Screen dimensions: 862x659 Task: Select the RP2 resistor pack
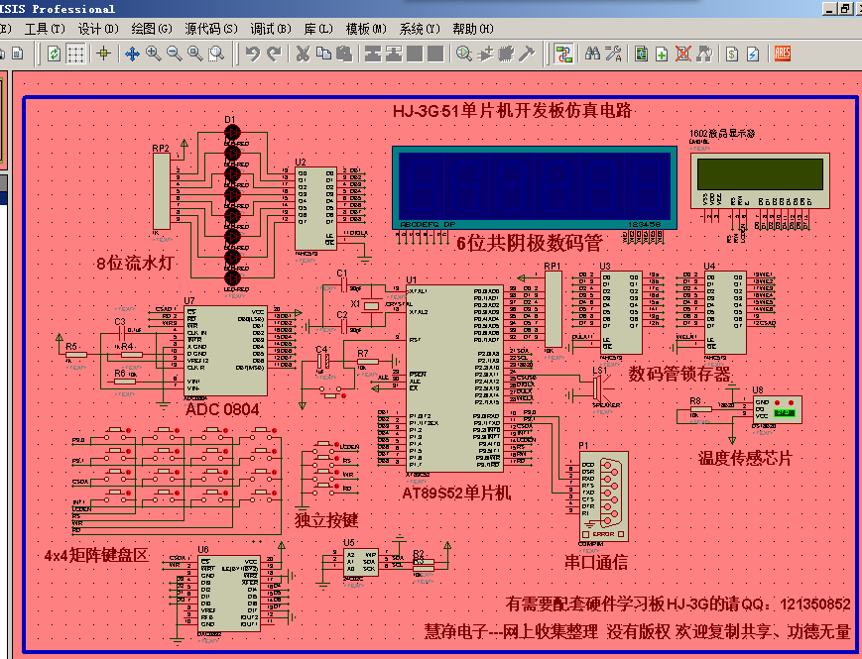(161, 191)
